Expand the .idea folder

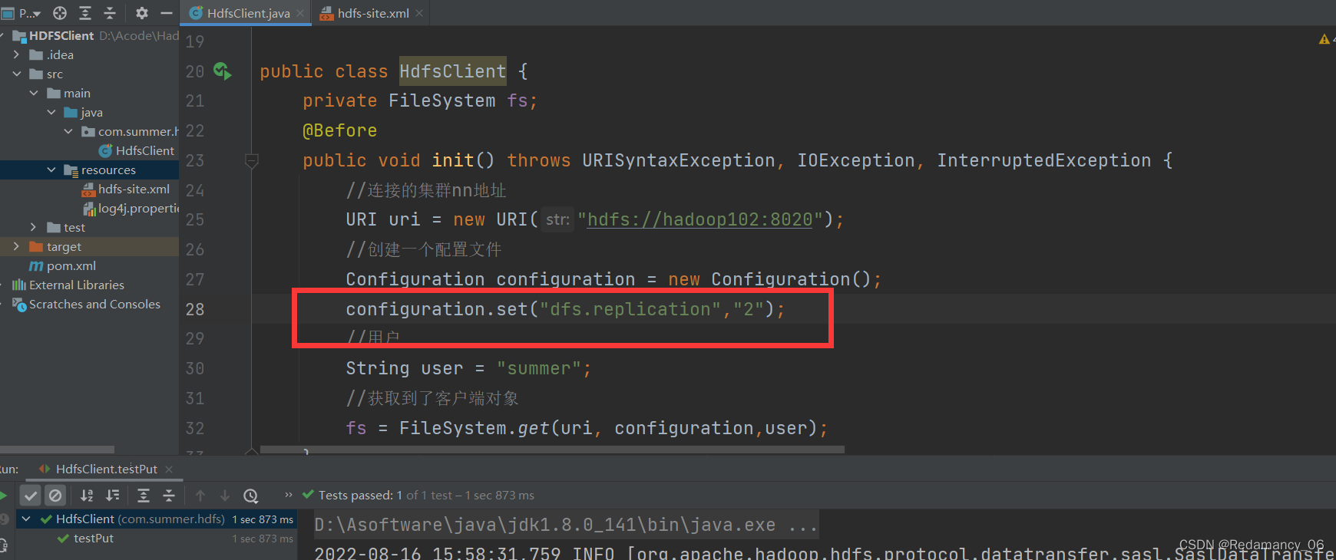[x=16, y=54]
